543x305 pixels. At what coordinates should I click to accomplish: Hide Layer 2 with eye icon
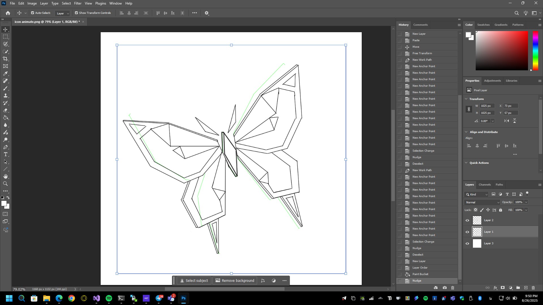click(x=467, y=220)
